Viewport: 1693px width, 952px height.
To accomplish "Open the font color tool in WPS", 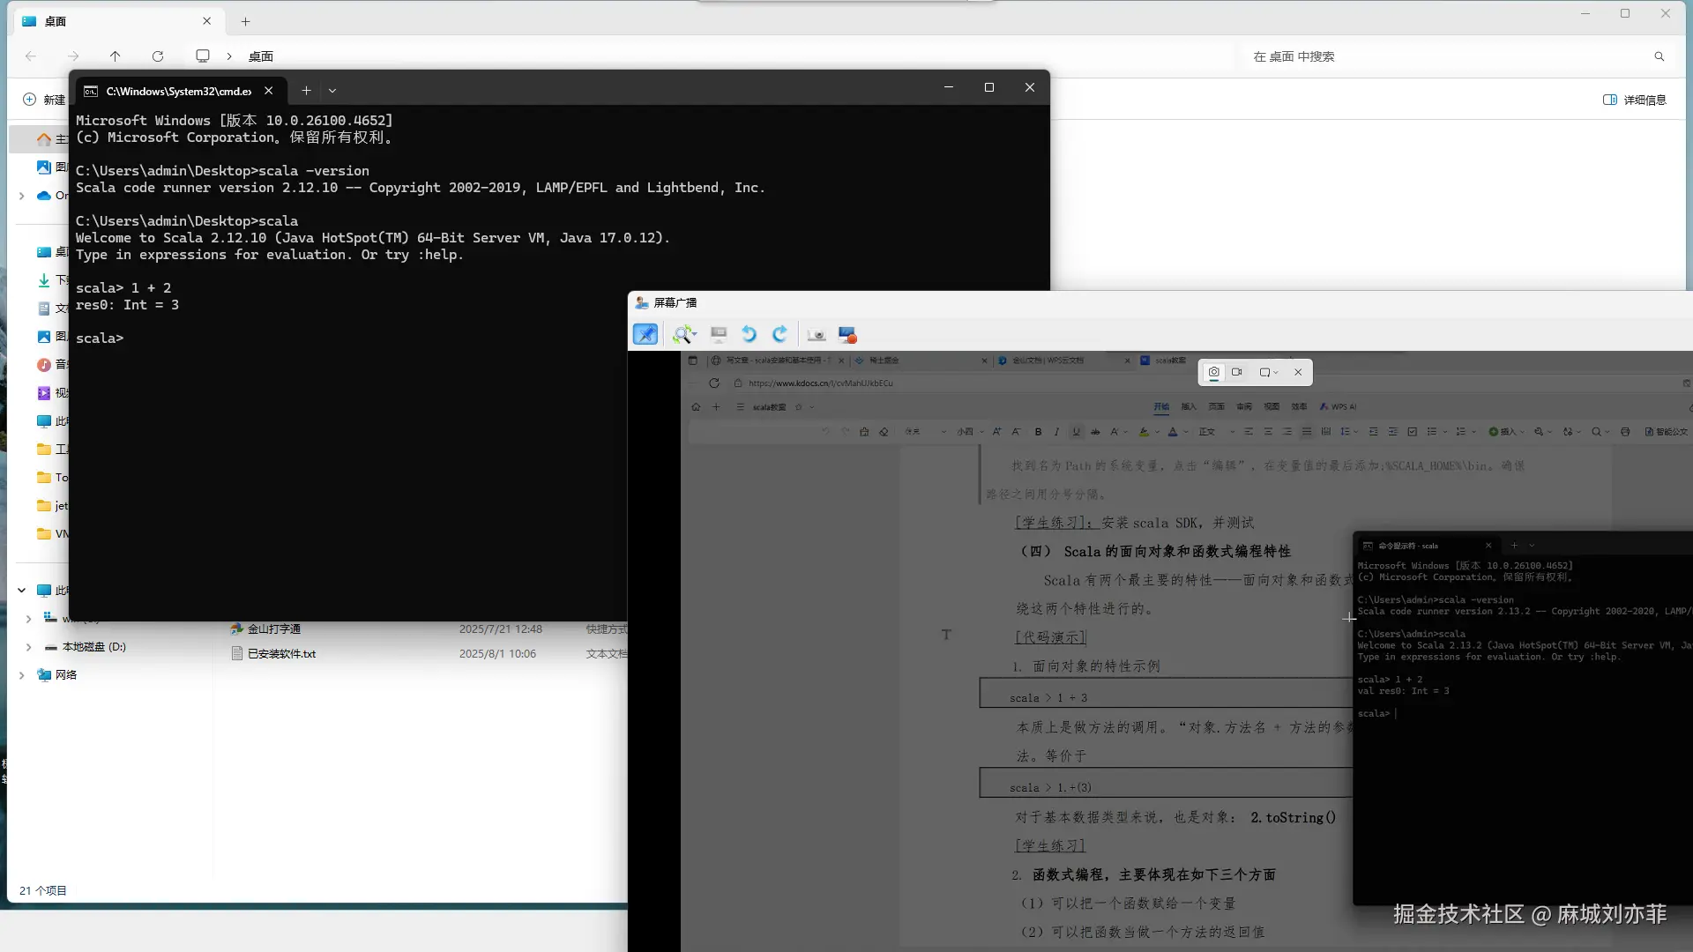I will (x=1174, y=432).
